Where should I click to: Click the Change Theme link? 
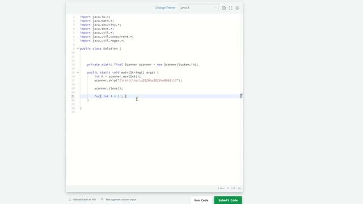click(x=165, y=7)
